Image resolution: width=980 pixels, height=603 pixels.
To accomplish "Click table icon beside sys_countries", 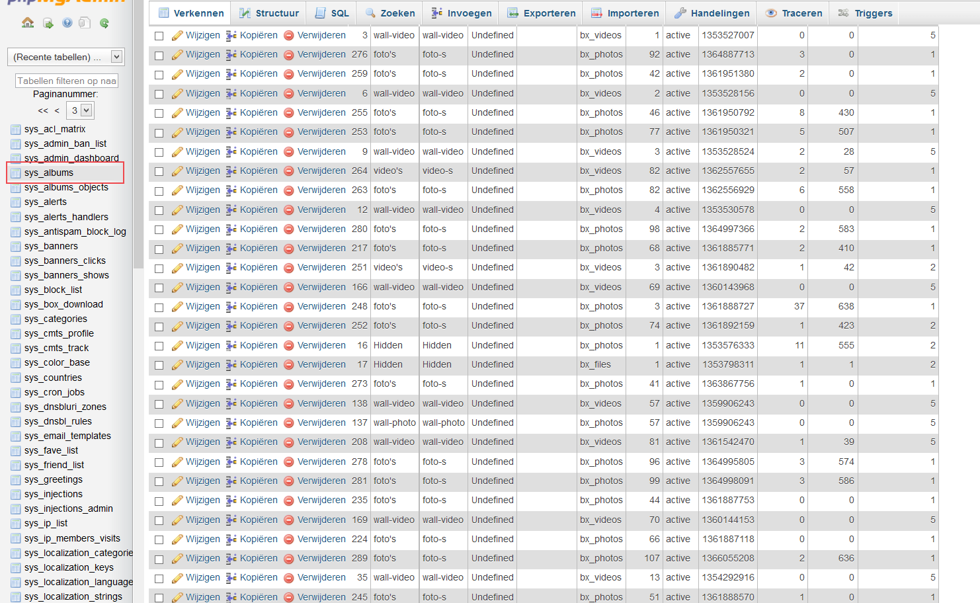I will point(16,378).
